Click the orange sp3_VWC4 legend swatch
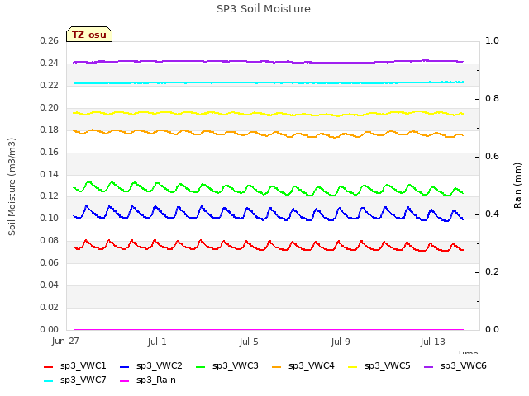Screen dimensions: 529x396 click(x=277, y=366)
